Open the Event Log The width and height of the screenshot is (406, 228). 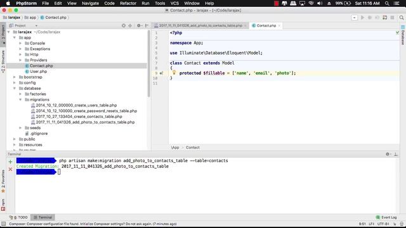point(386,217)
